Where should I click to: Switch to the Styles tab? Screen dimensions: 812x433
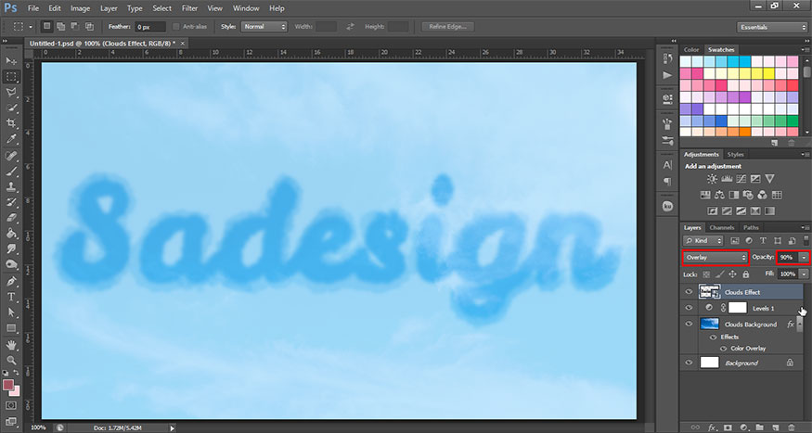point(735,154)
